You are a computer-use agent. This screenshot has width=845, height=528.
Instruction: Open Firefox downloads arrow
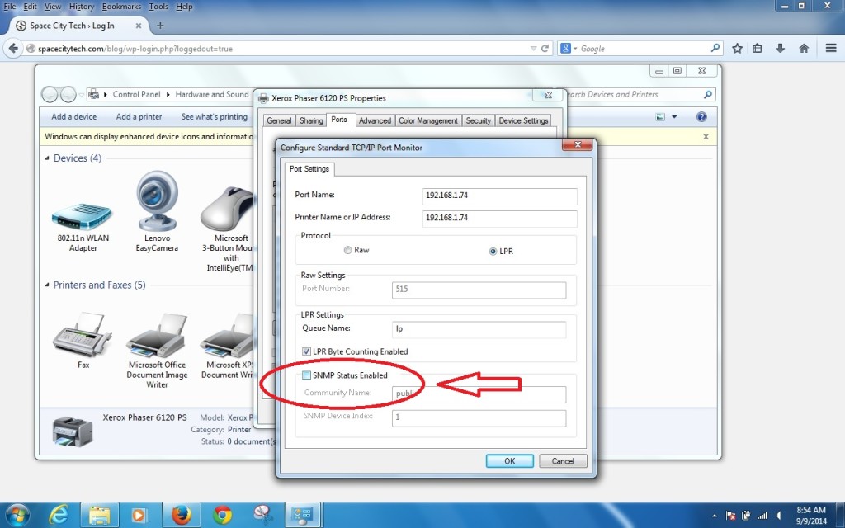pos(780,49)
